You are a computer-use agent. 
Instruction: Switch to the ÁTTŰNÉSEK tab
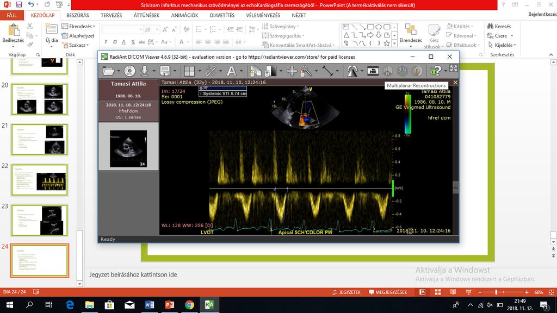tap(146, 15)
